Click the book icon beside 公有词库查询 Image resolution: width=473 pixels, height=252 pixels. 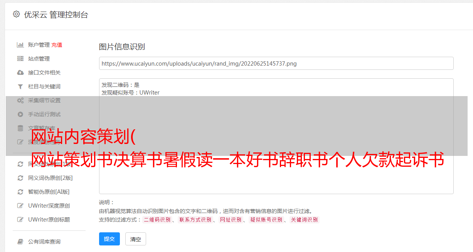pyautogui.click(x=20, y=242)
